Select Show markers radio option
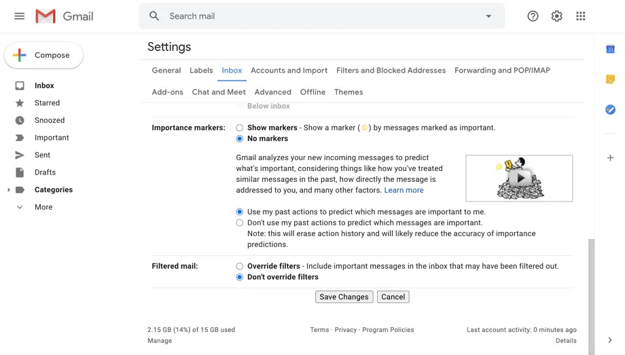The height and width of the screenshot is (355, 625). 239,128
